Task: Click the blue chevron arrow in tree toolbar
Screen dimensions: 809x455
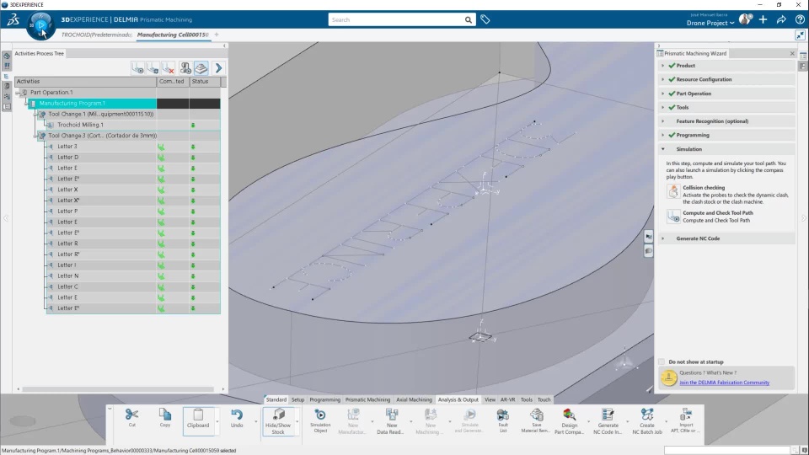Action: [218, 68]
